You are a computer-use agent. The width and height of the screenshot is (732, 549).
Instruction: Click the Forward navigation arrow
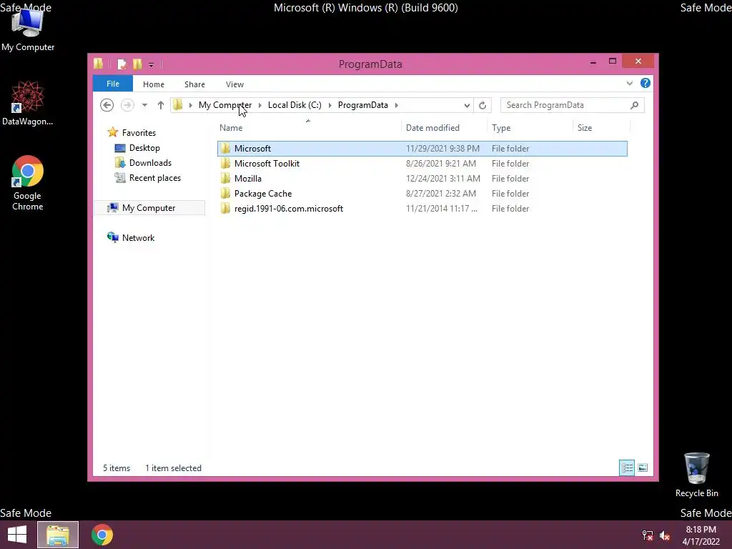click(x=127, y=105)
